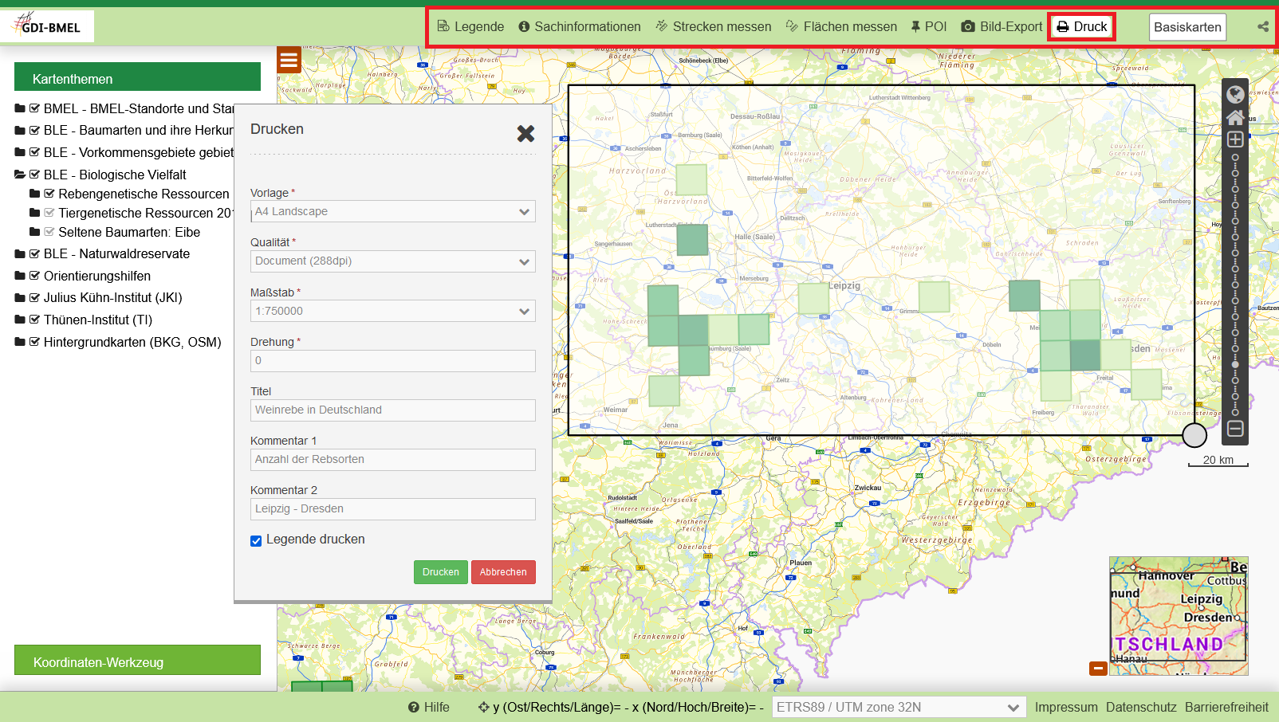Viewport: 1279px width, 722px height.
Task: Open the Maßstab scale dropdown
Action: click(392, 311)
